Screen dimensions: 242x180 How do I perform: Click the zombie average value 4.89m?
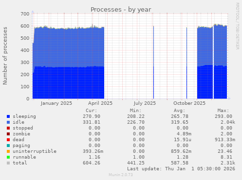pos(184,134)
